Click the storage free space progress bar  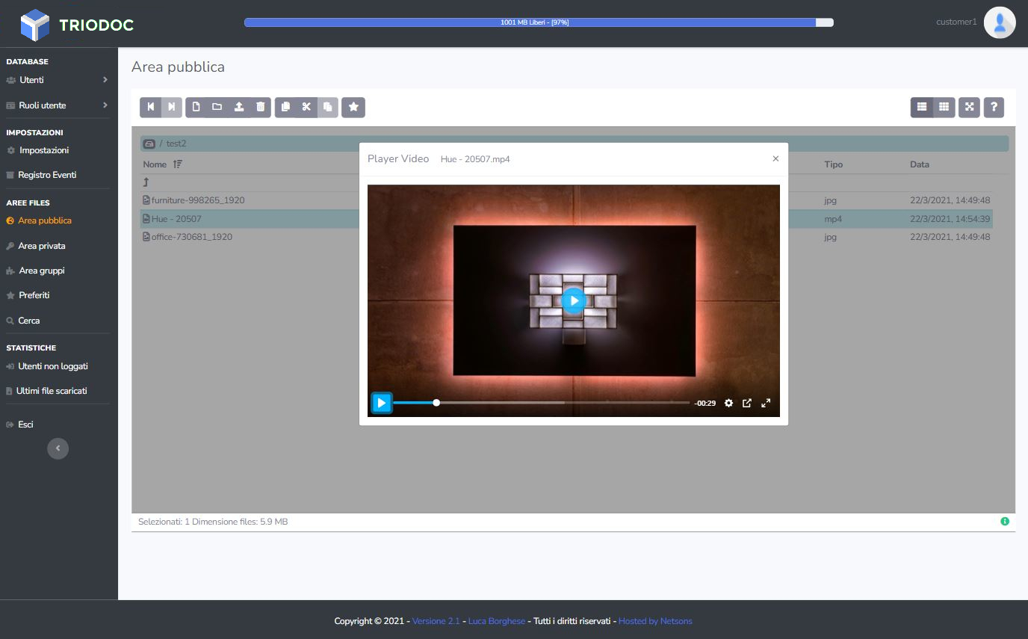point(539,22)
